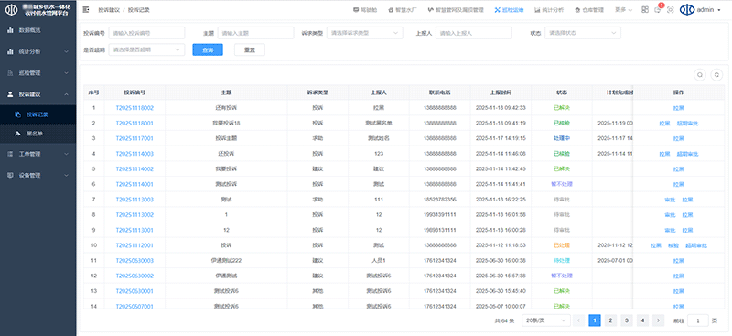Click the round search icon above the table
Image resolution: width=732 pixels, height=336 pixels.
pos(700,75)
